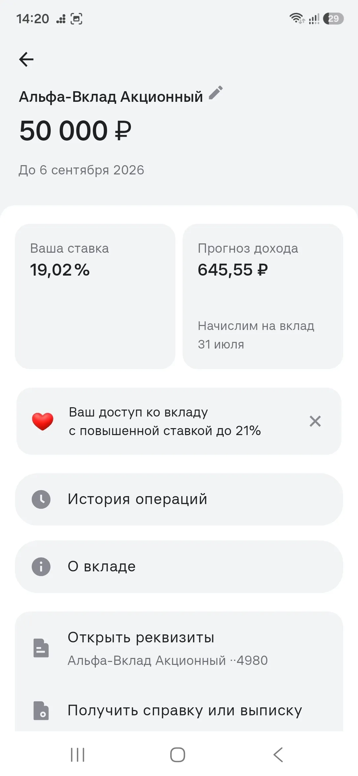358x776 pixels.
Task: Open О вкладе details
Action: (x=179, y=567)
